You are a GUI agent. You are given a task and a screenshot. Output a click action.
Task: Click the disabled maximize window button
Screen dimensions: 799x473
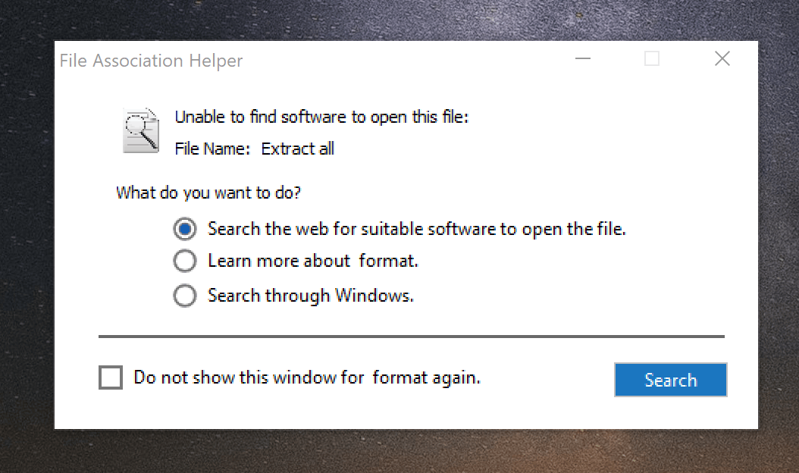(652, 58)
